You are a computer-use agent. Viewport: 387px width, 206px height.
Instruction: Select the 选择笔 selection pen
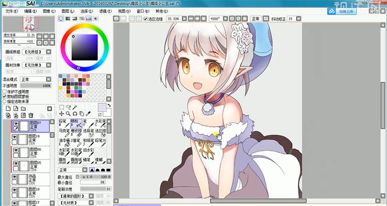click(x=89, y=132)
